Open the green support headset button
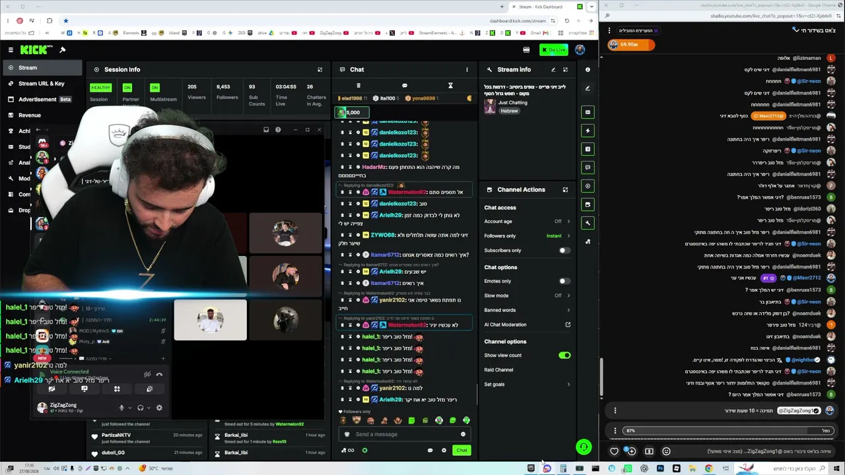This screenshot has height=475, width=845. click(x=584, y=448)
